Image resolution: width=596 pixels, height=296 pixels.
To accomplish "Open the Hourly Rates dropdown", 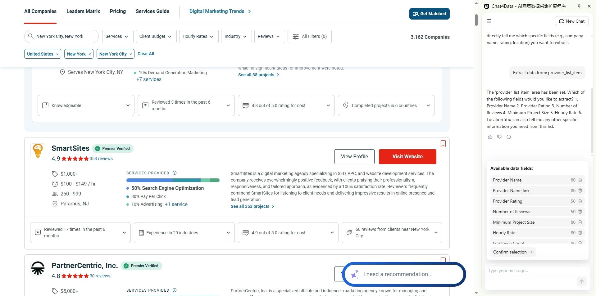I will pyautogui.click(x=198, y=36).
